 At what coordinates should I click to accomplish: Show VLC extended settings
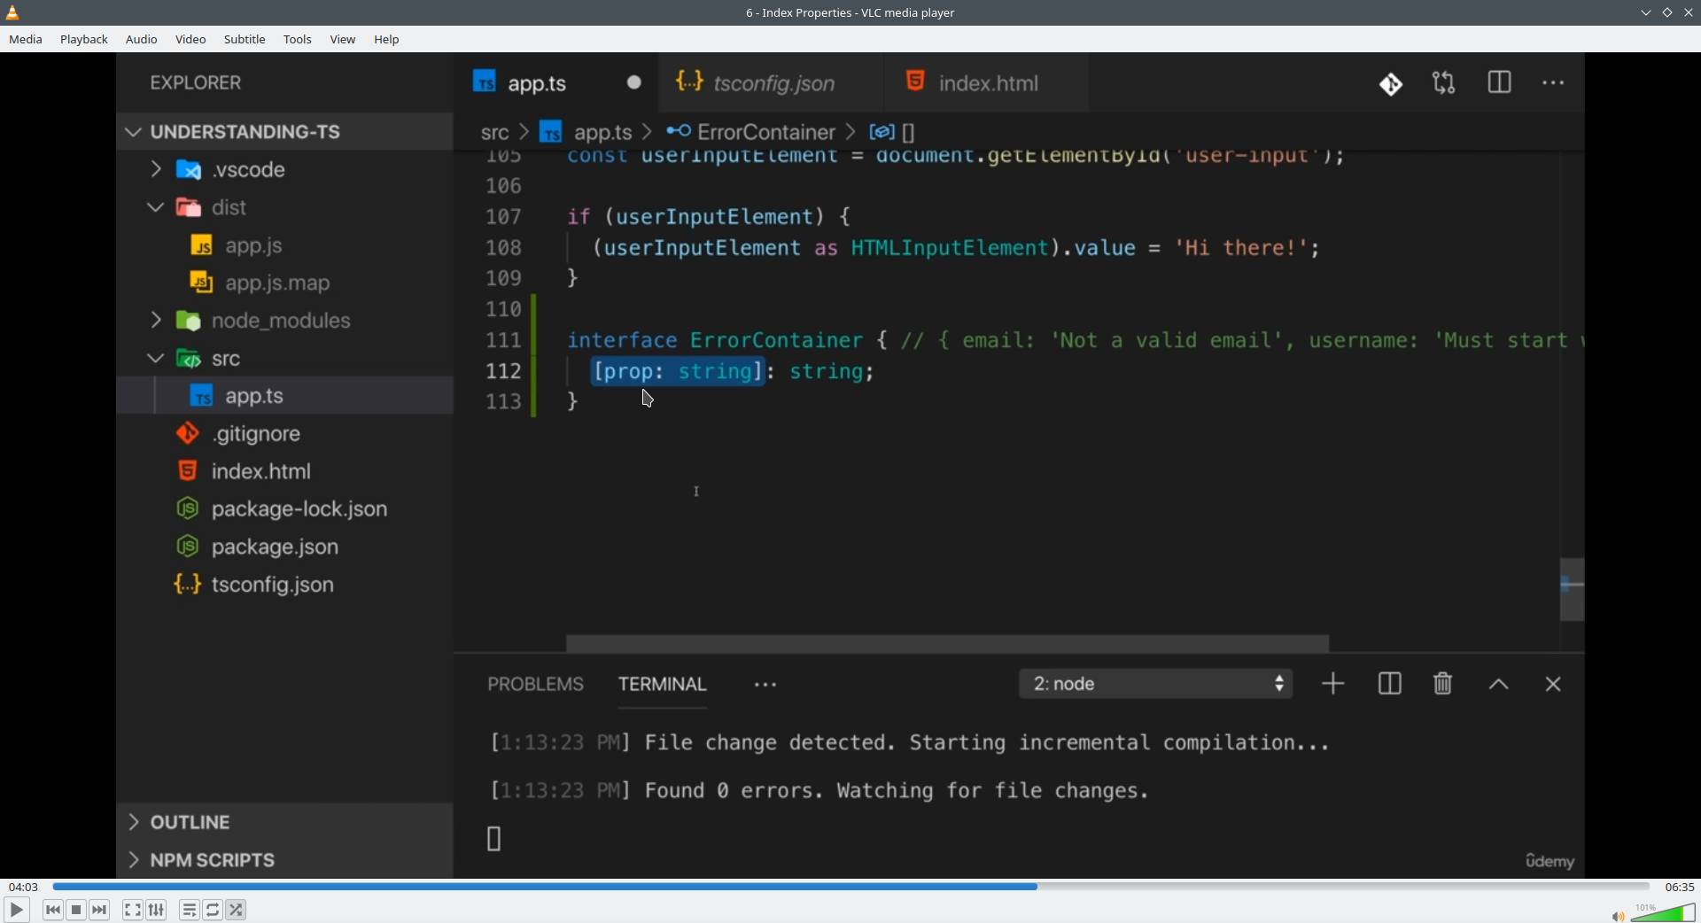(x=157, y=910)
